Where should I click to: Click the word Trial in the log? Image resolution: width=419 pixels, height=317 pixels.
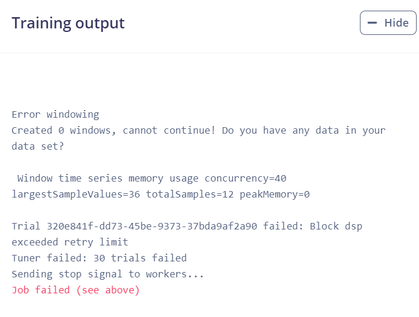coord(26,226)
